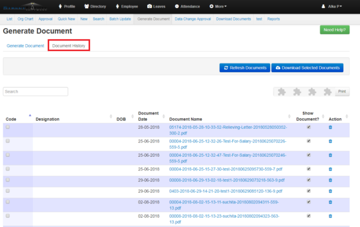Open the Search submenu item
This screenshot has height=227, width=360.
(x=99, y=19)
